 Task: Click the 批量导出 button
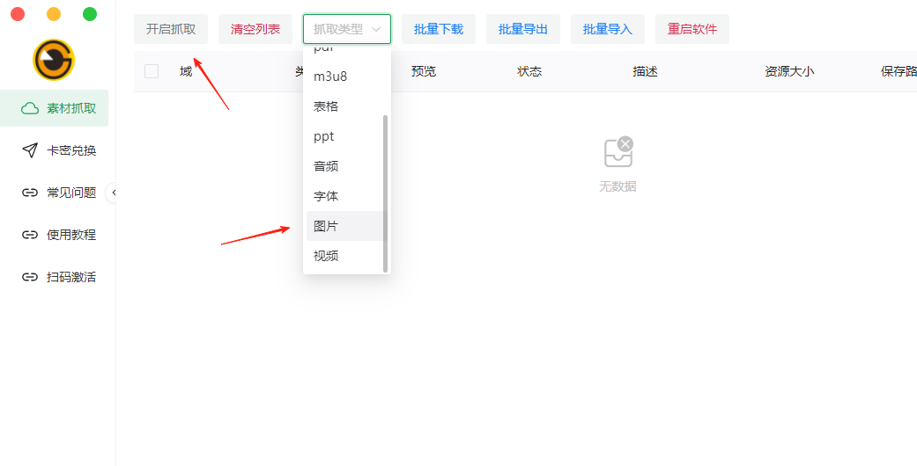[523, 29]
